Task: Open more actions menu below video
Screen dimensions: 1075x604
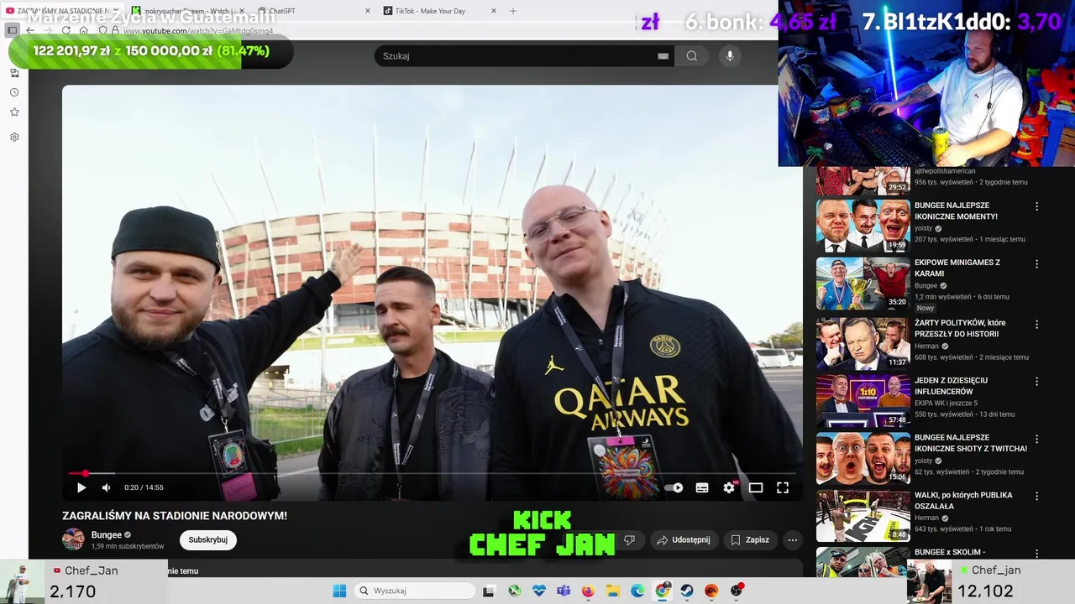Action: [x=792, y=539]
